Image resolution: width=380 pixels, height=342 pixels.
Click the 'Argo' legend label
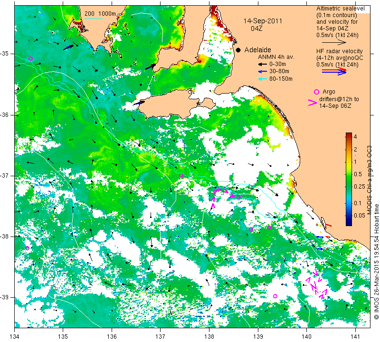click(329, 92)
